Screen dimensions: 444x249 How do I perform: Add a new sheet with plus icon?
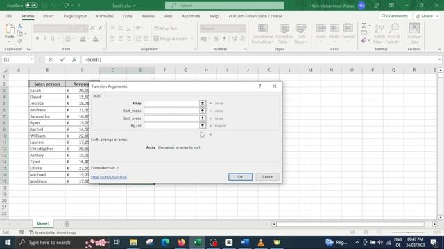pos(67,224)
